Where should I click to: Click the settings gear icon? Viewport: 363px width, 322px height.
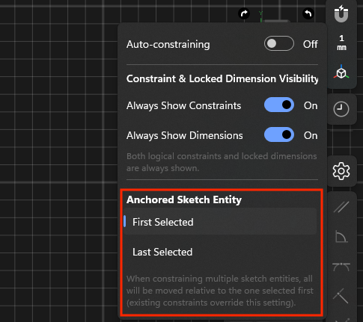341,171
